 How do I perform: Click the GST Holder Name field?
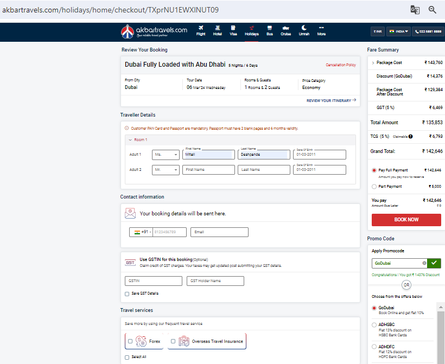pos(215,281)
